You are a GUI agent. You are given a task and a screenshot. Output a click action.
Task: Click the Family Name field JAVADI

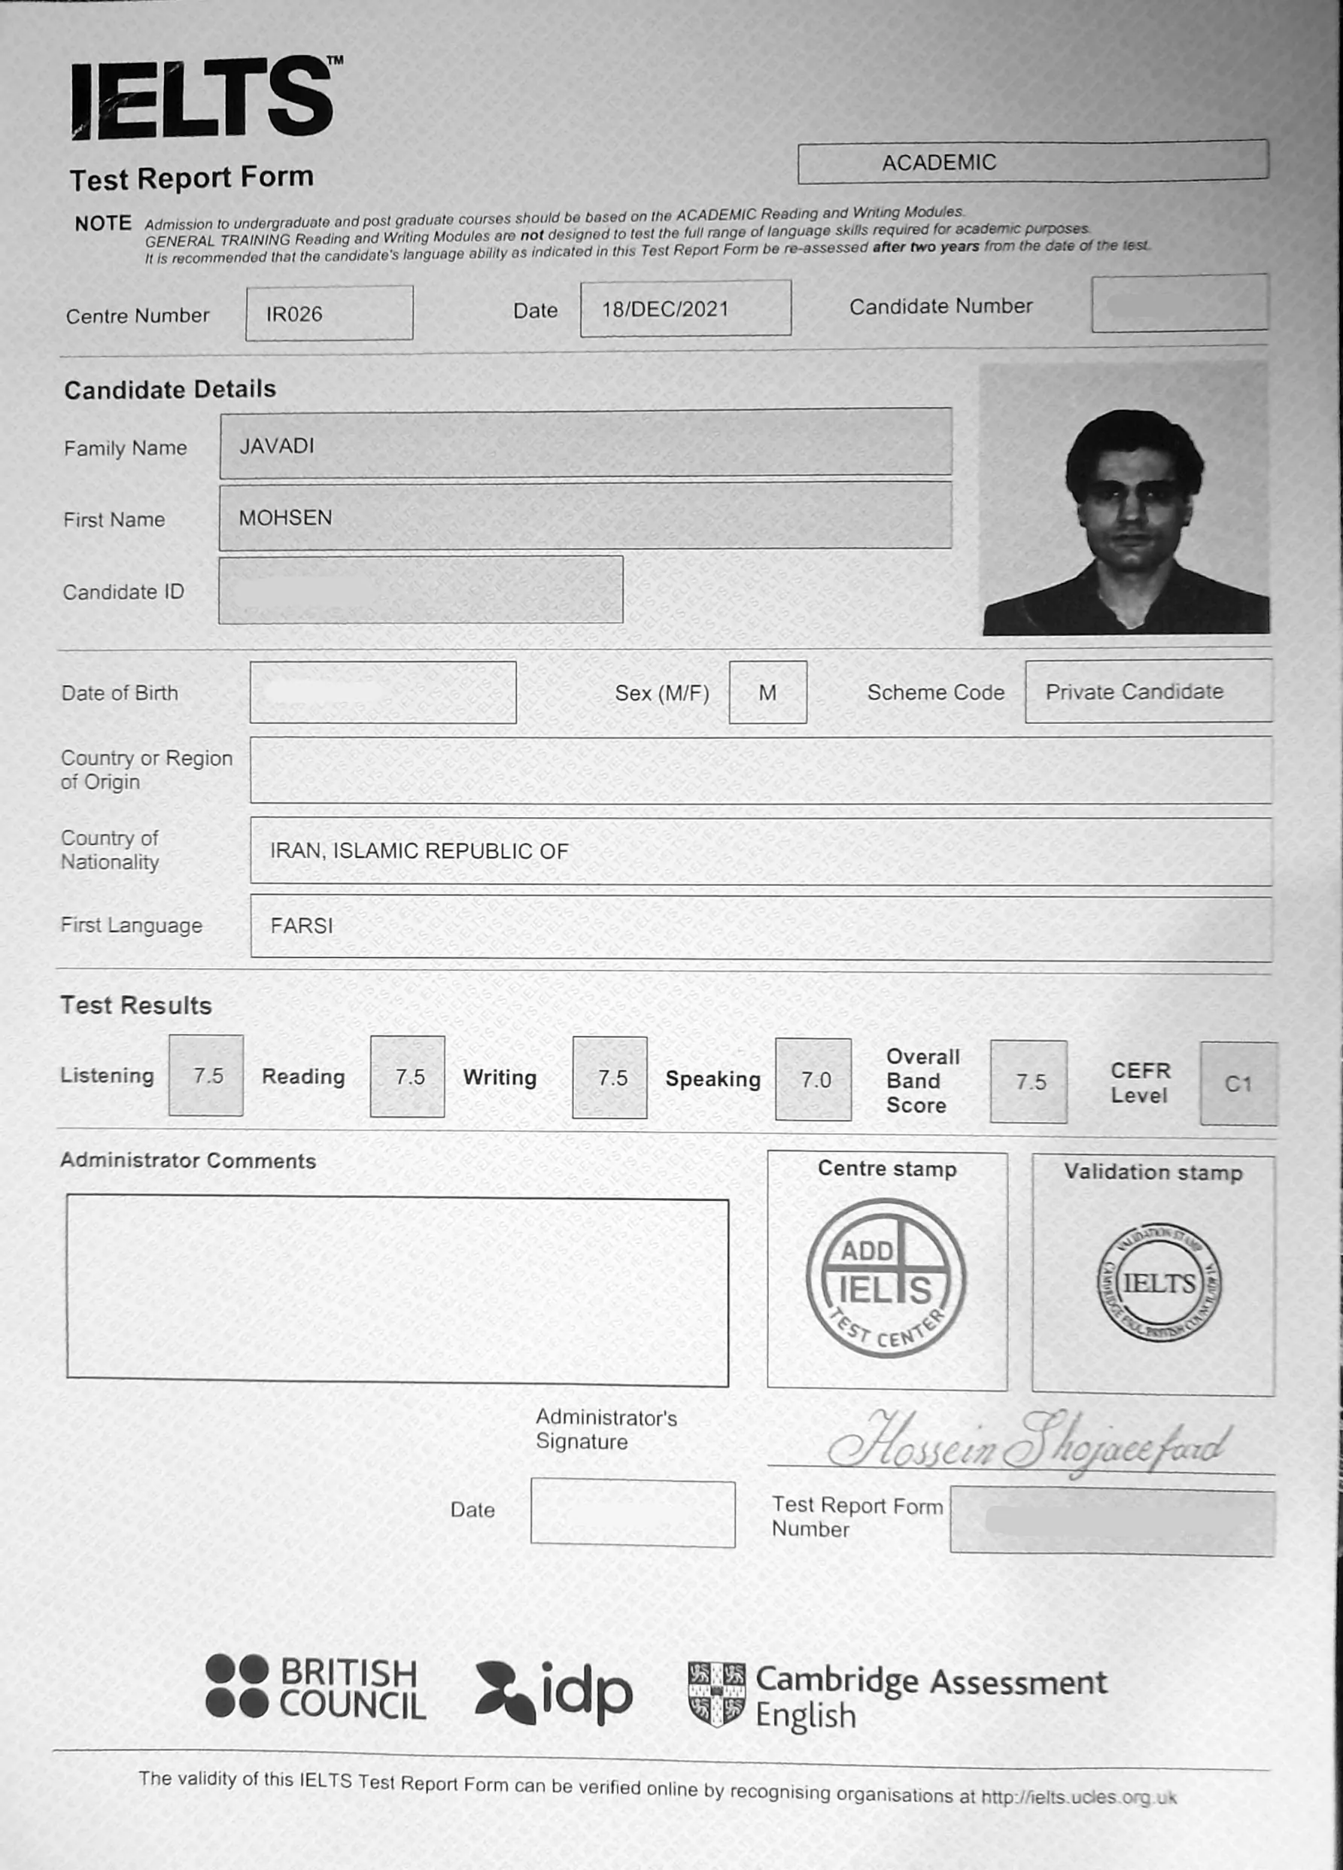(x=585, y=443)
